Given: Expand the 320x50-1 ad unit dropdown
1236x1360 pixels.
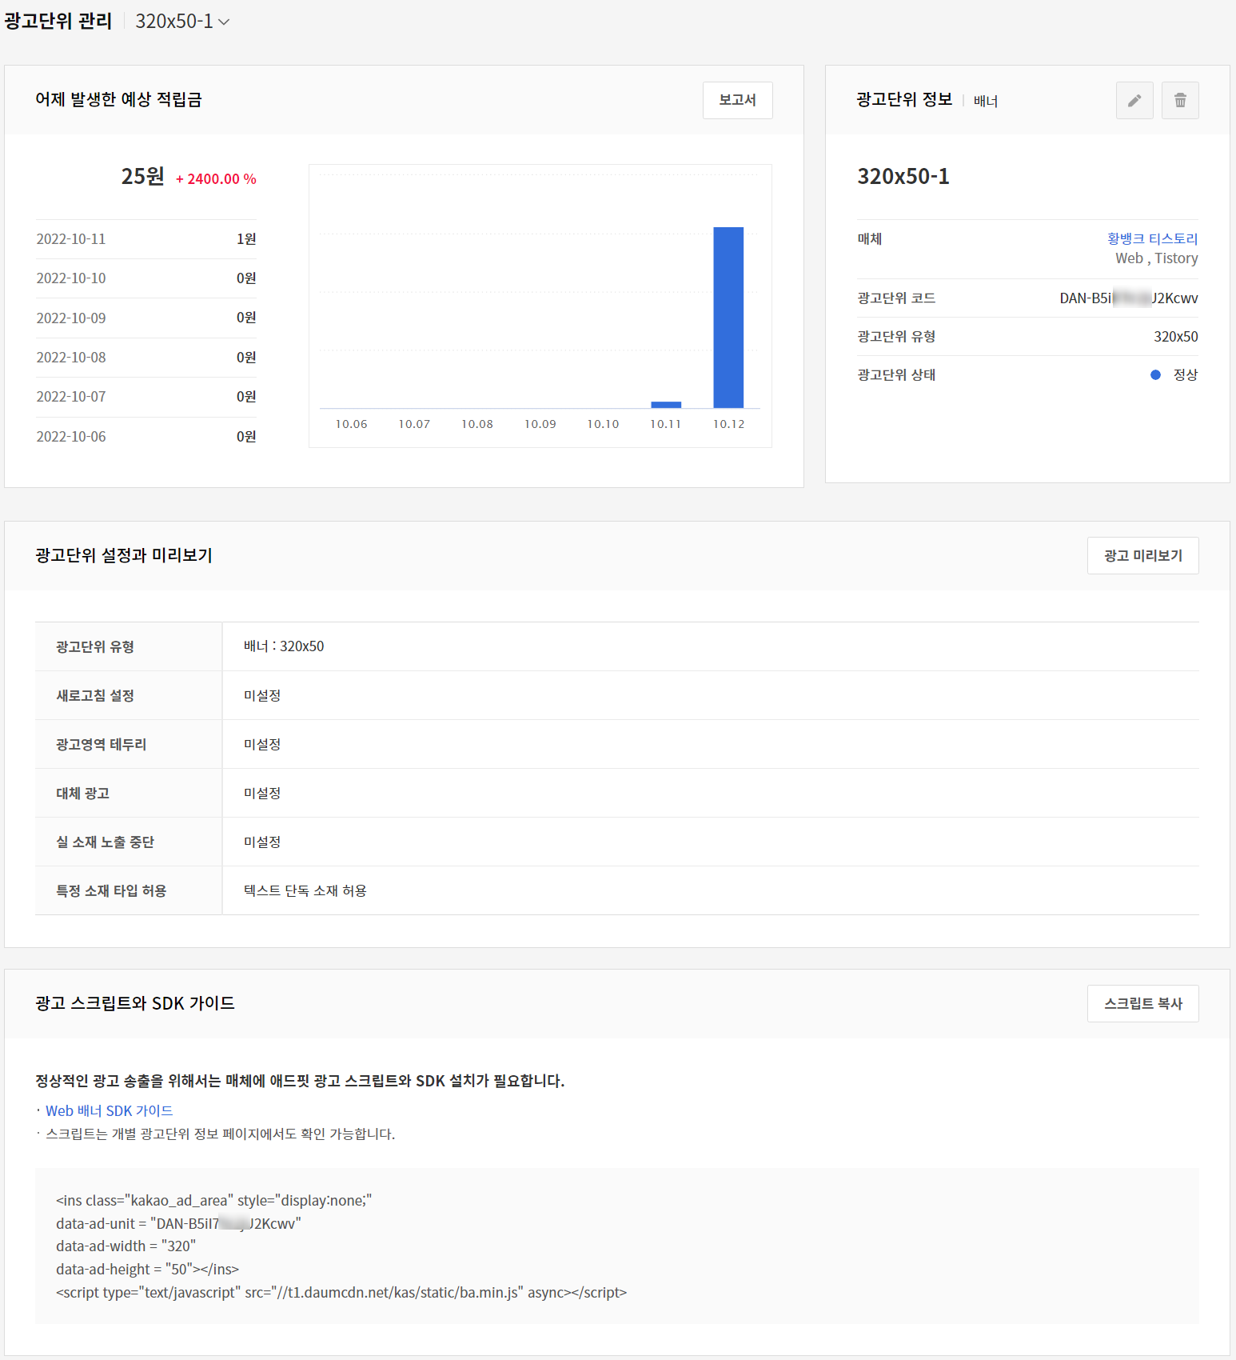Looking at the screenshot, I should [182, 22].
